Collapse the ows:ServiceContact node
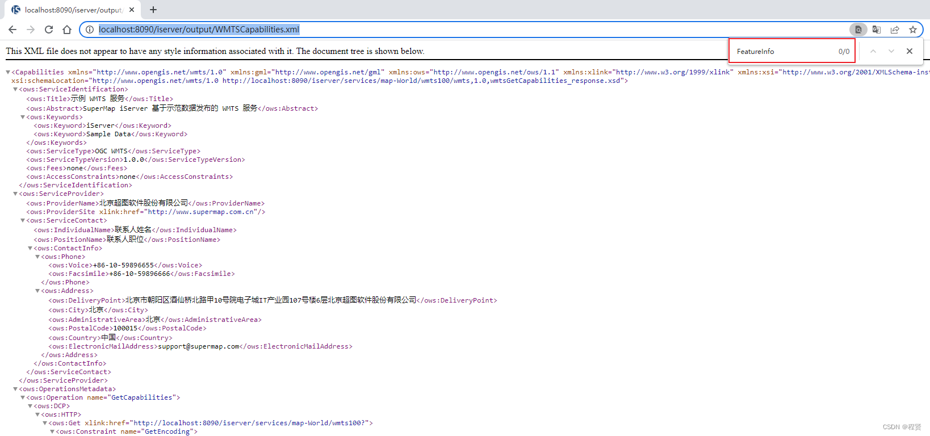Image resolution: width=930 pixels, height=436 pixels. coord(23,220)
